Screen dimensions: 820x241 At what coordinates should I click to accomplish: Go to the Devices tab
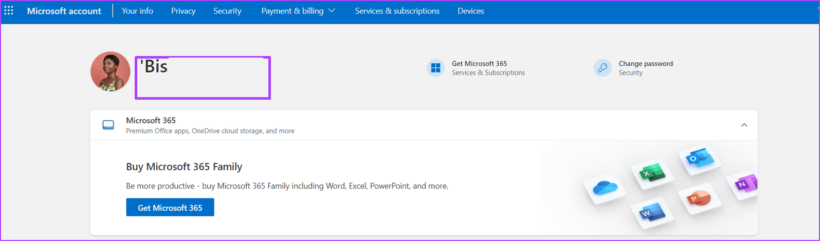coord(471,11)
